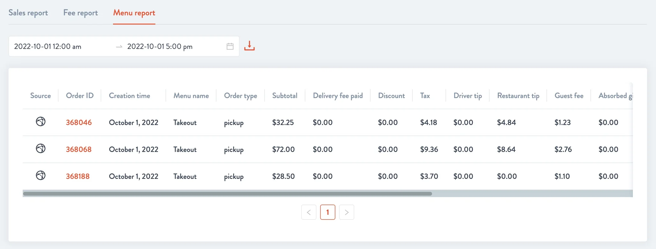Click source globe icon for order 368046
Viewport: 656px width, 249px height.
click(41, 122)
